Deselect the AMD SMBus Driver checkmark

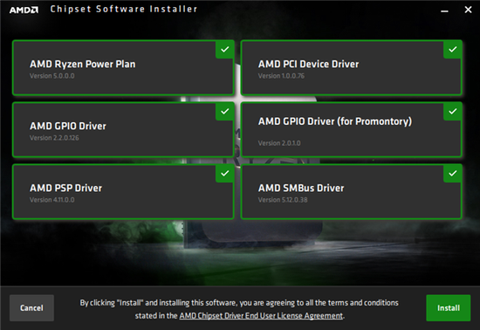pos(453,174)
